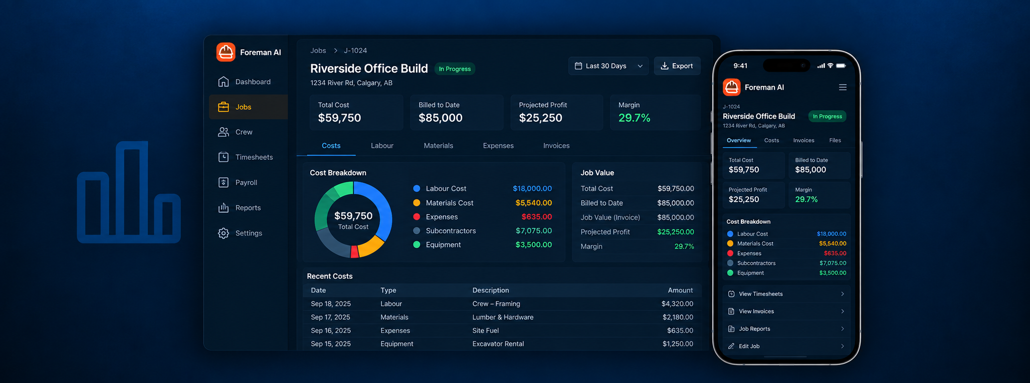
Task: Tap the In Progress badge on phone
Action: point(827,116)
